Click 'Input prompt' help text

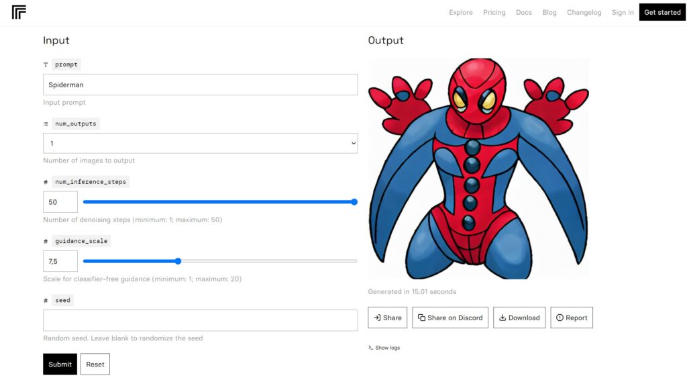64,102
